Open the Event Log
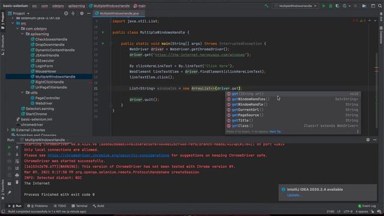 click(367, 206)
